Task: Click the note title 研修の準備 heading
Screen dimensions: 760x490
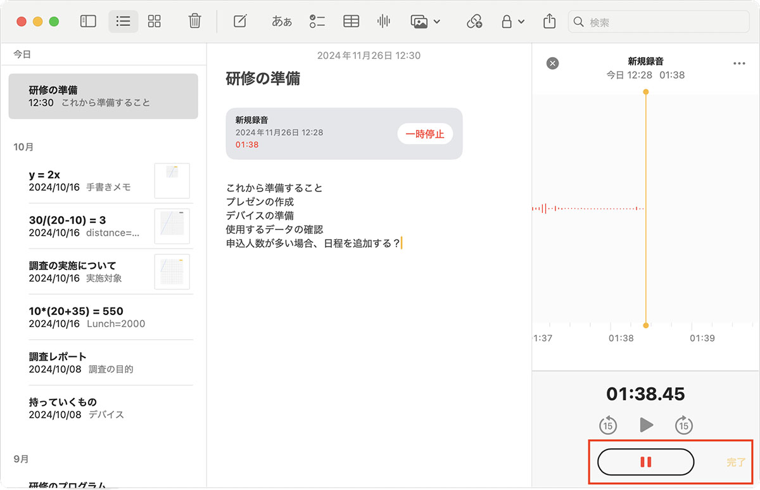Action: pyautogui.click(x=263, y=79)
